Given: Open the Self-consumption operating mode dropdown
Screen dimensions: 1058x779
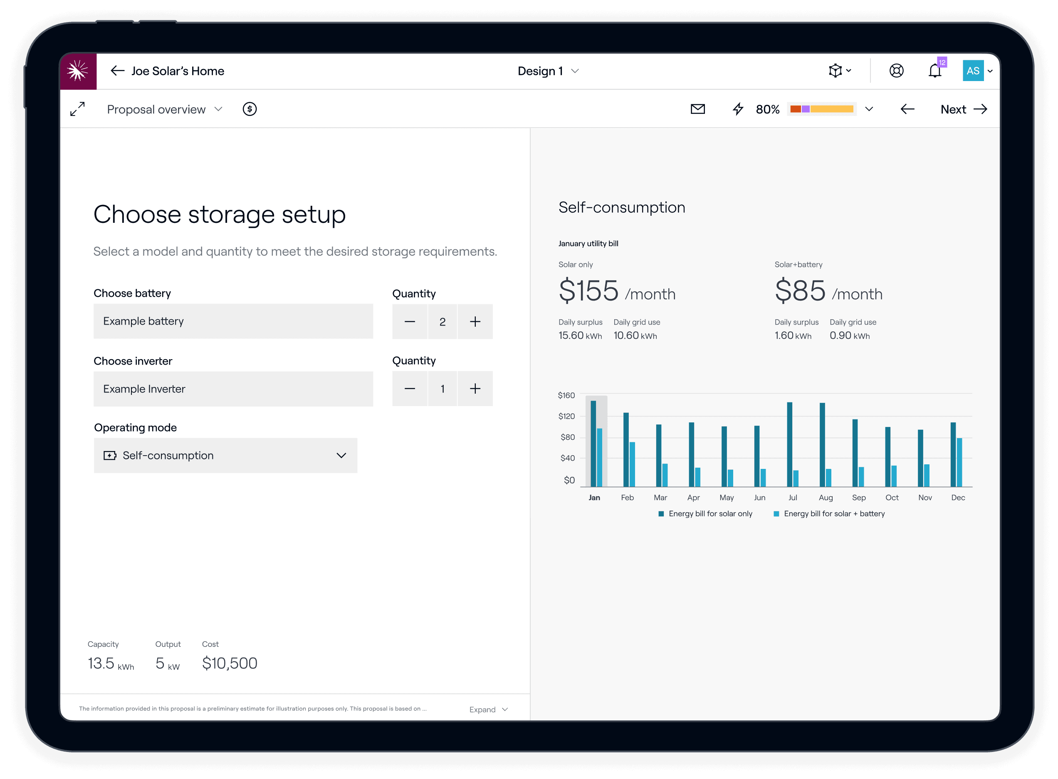Looking at the screenshot, I should (225, 456).
